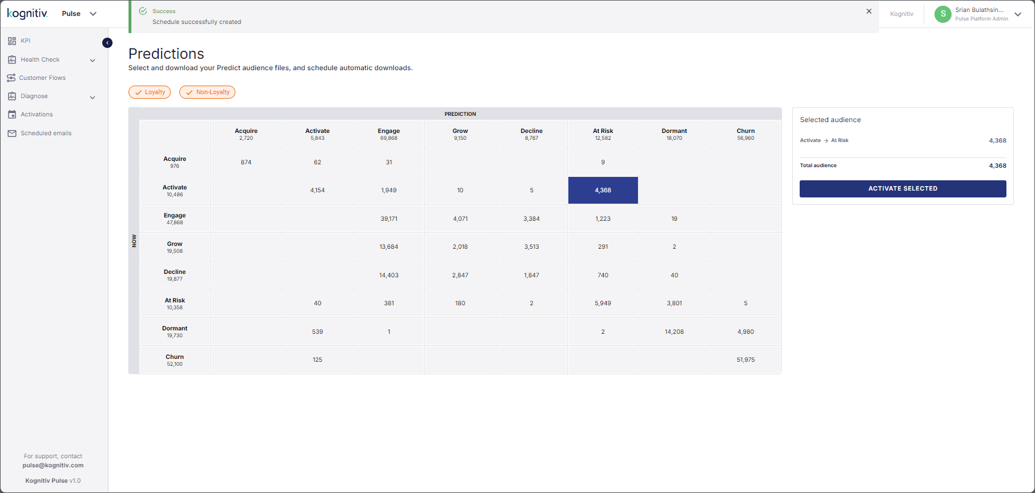This screenshot has width=1035, height=493.
Task: Click the Churn prediction column header 56,960
Action: (745, 134)
